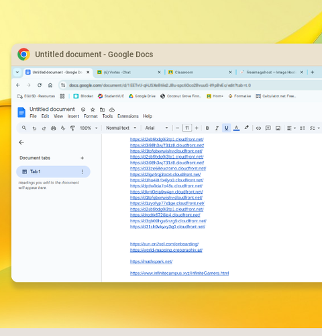
Task: Redo the edit using toolbar arrow
Action: point(44,128)
